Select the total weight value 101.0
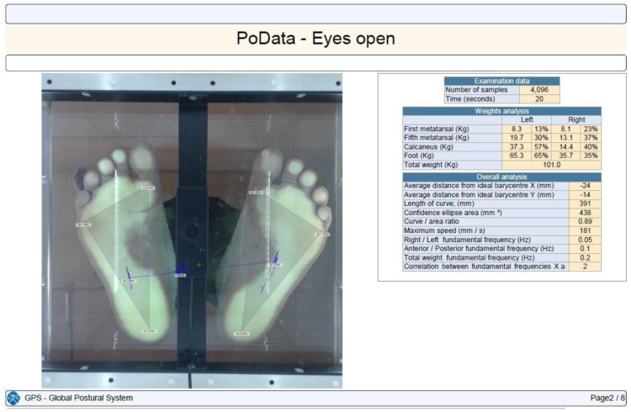This screenshot has height=412, width=631. tap(552, 165)
